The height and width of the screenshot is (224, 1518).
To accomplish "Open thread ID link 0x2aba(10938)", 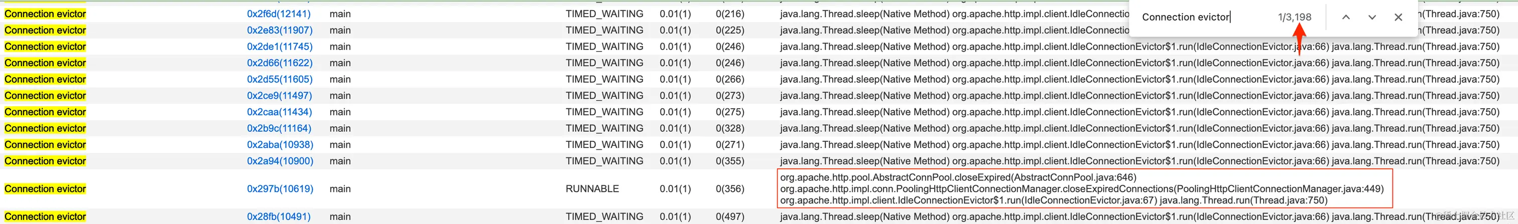I will coord(280,145).
